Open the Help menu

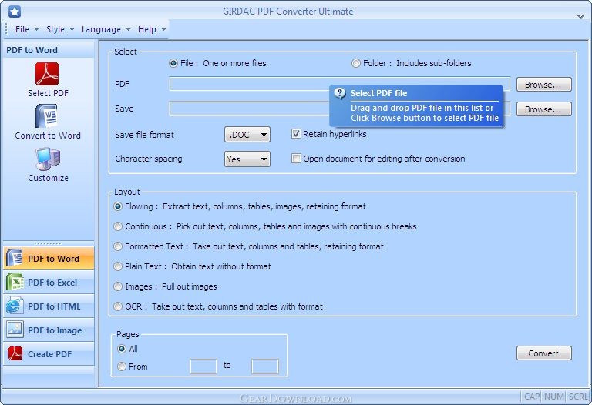(x=151, y=29)
